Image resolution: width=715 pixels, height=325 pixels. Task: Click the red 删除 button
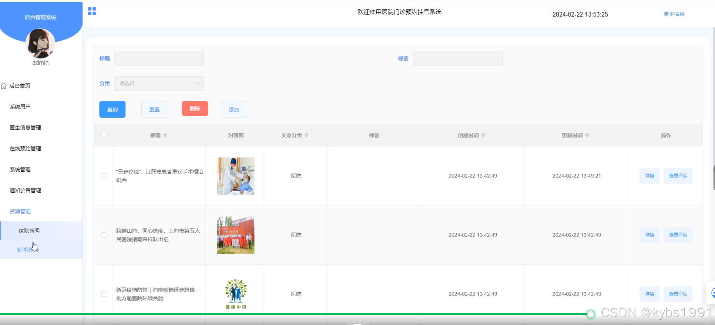click(x=195, y=109)
